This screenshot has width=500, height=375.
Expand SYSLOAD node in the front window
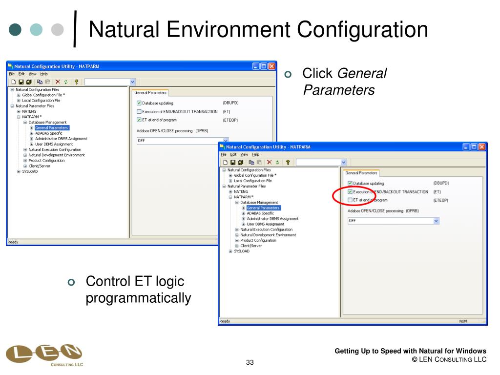(230, 251)
